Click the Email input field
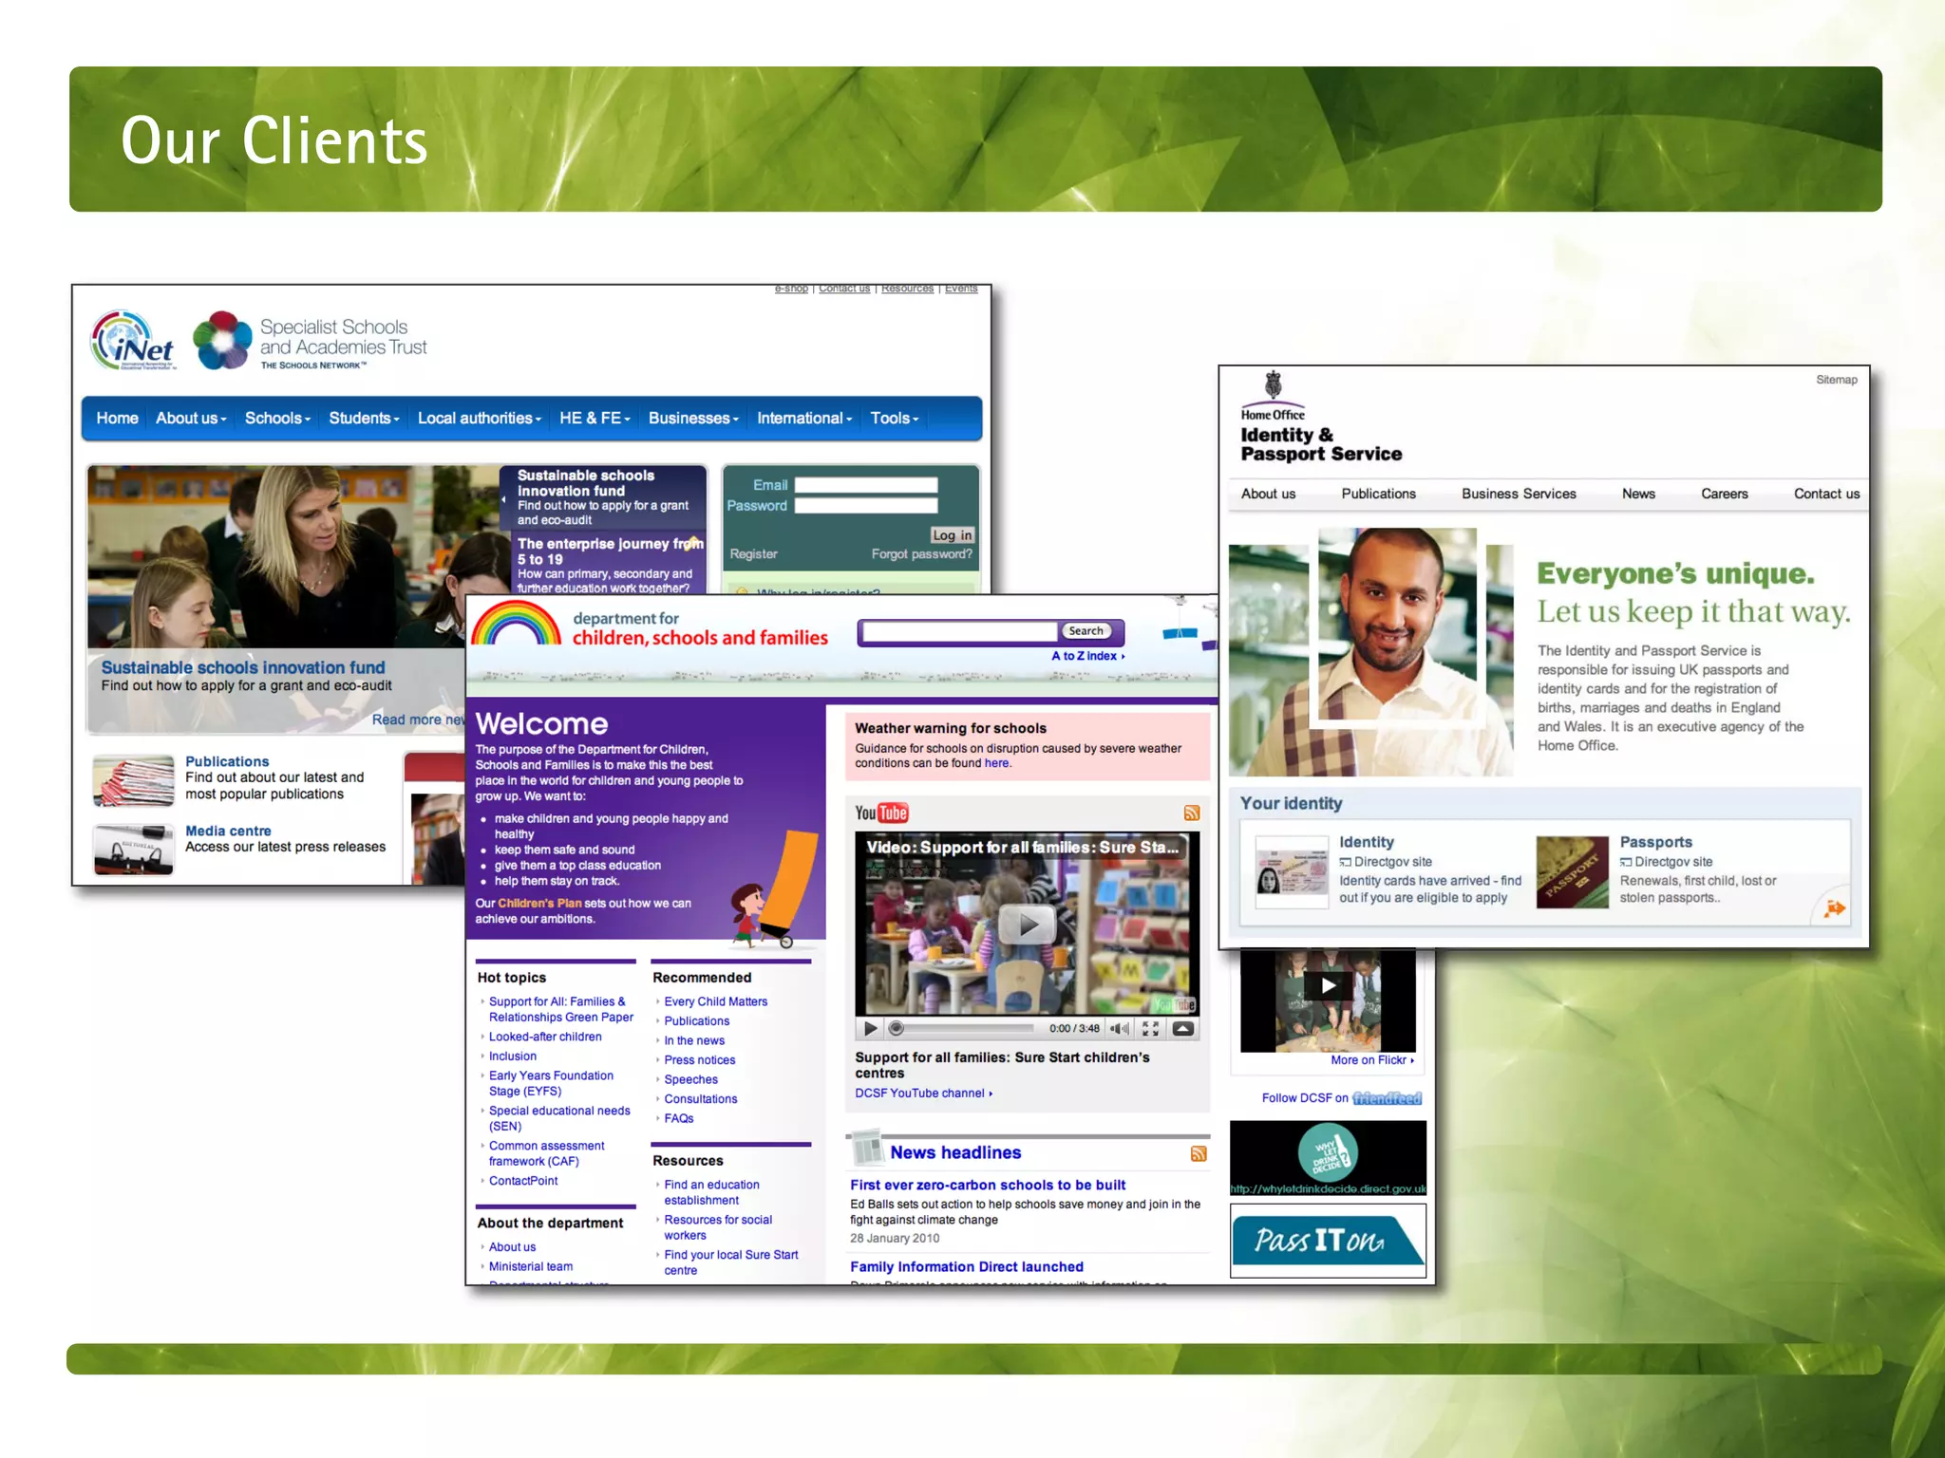 pos(866,485)
